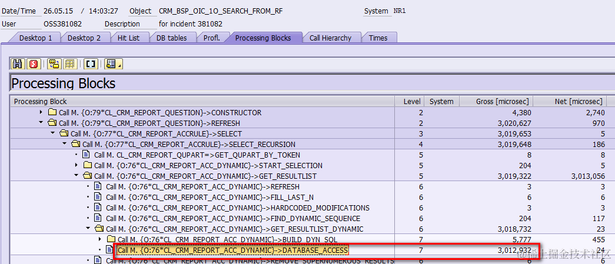615x264 pixels.
Task: Click the Date/Time value 26.05.15
Action: [x=57, y=11]
